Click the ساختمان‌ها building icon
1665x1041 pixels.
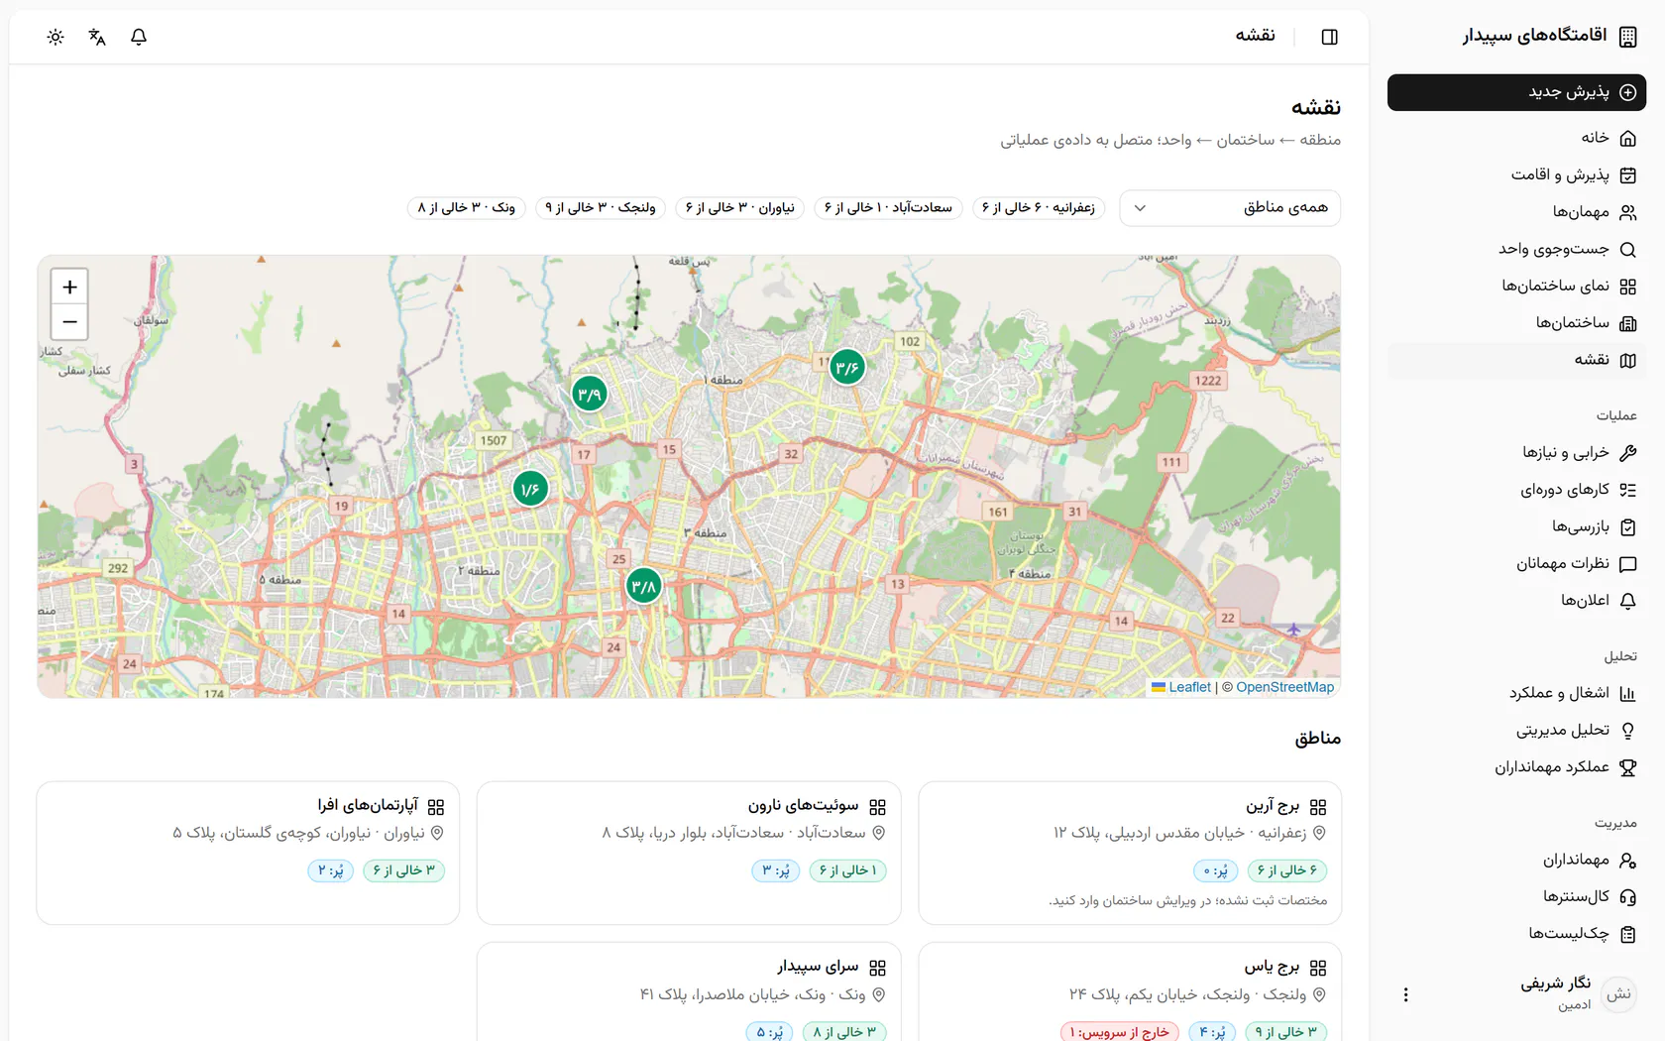click(x=1627, y=323)
